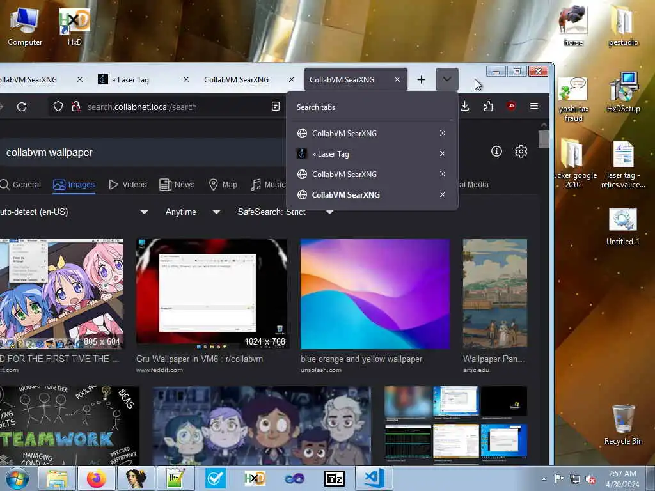This screenshot has width=655, height=491.
Task: Open the Recycle Bin
Action: (x=623, y=425)
